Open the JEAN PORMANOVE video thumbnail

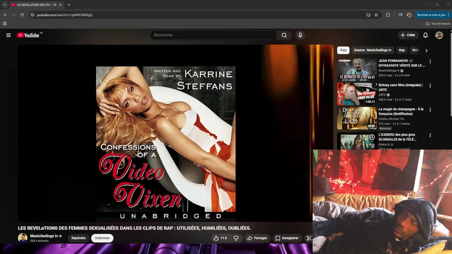(x=357, y=69)
